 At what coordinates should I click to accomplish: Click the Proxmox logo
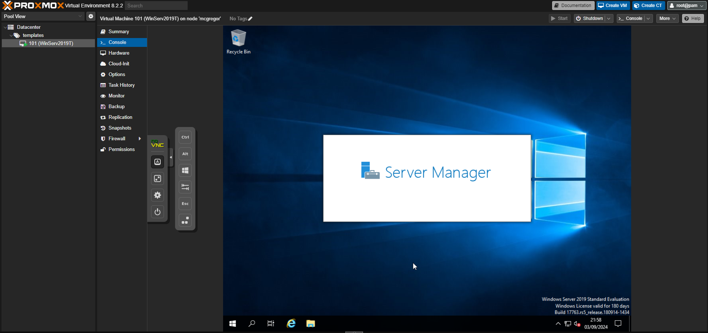(x=33, y=6)
